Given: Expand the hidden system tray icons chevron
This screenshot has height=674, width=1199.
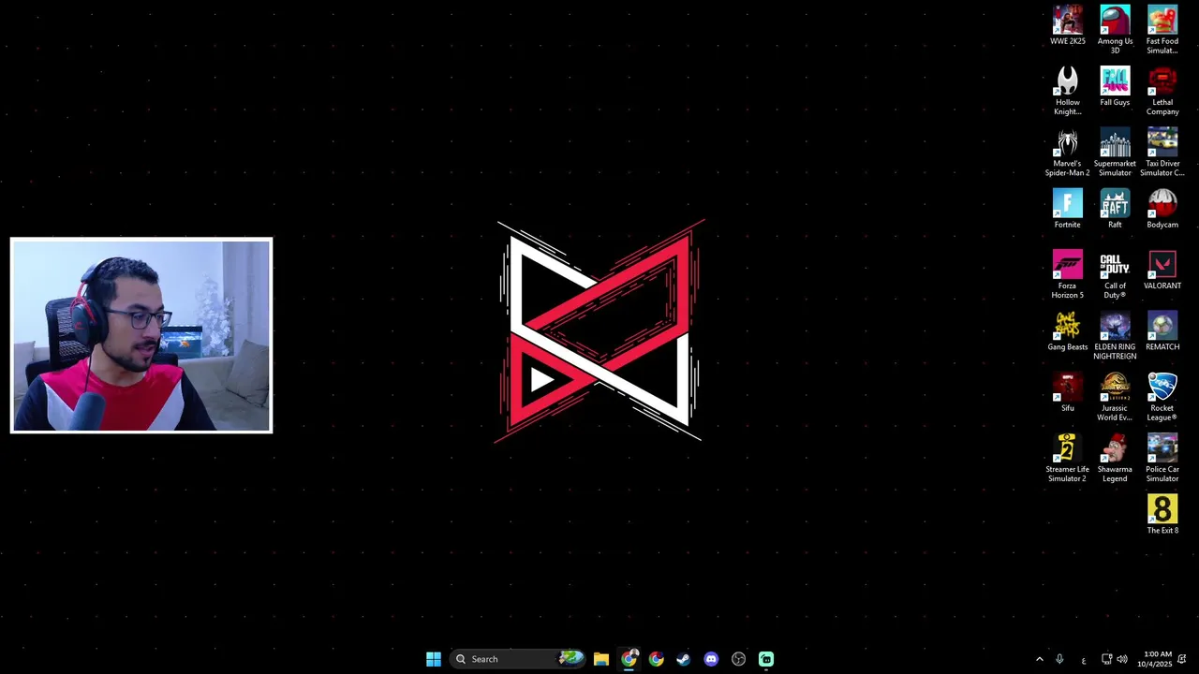Looking at the screenshot, I should (1039, 659).
